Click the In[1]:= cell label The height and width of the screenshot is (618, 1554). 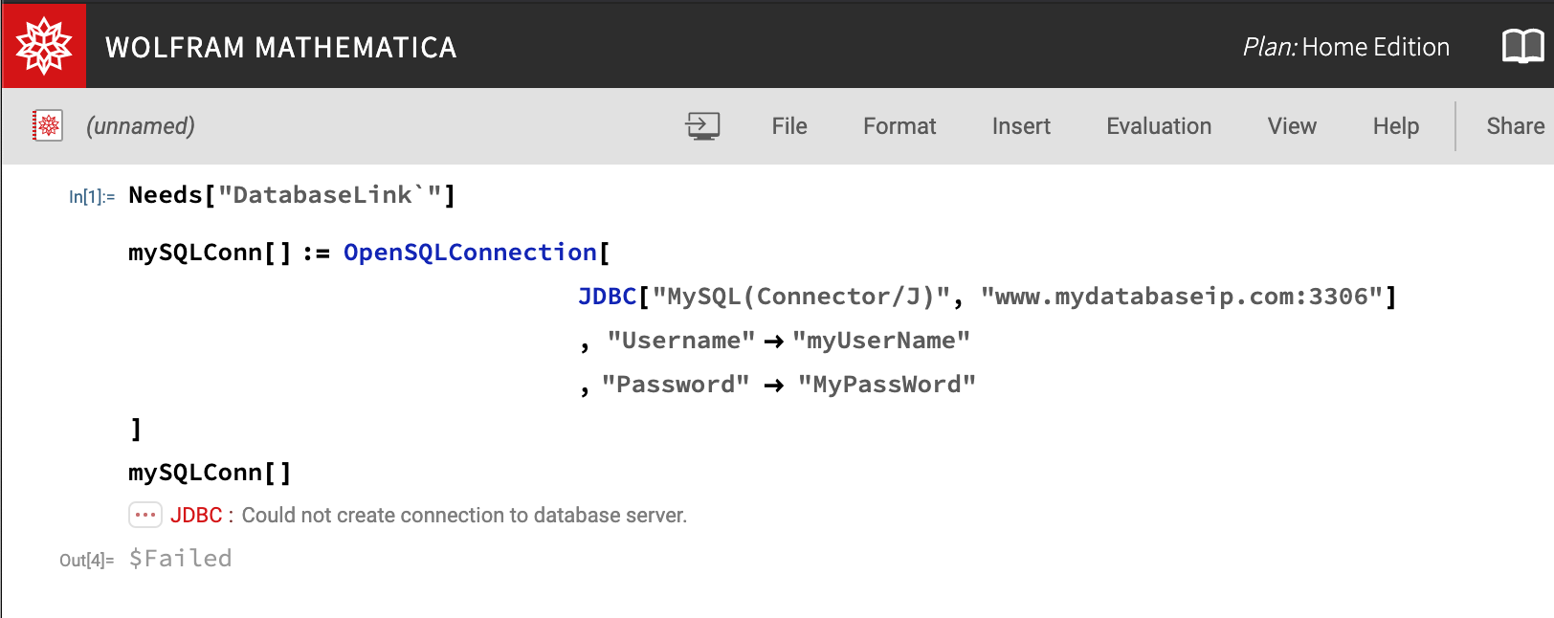click(x=92, y=197)
